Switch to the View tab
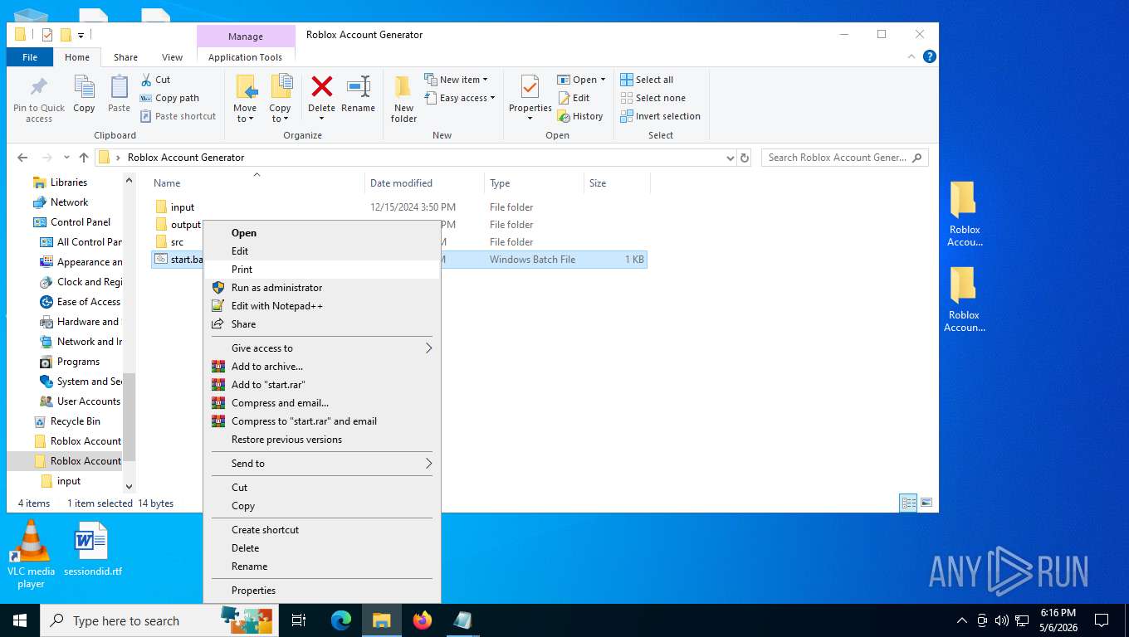1129x637 pixels. pos(172,57)
